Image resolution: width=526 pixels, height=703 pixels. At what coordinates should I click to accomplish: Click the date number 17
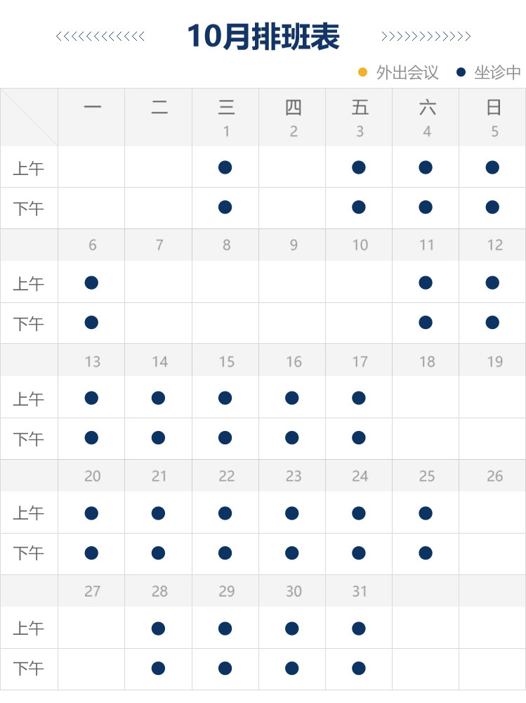point(360,361)
